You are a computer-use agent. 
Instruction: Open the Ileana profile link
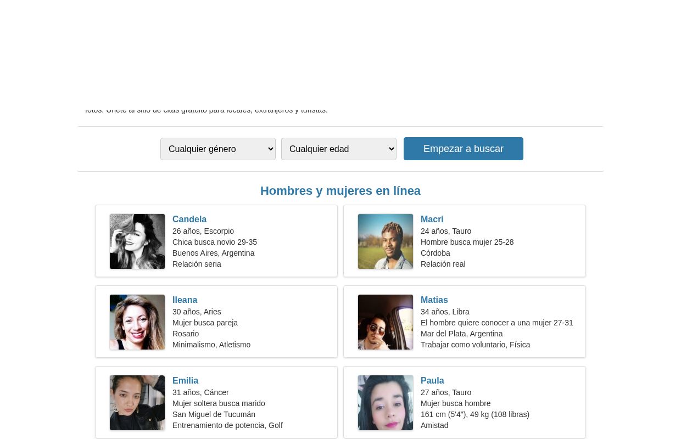[185, 300]
